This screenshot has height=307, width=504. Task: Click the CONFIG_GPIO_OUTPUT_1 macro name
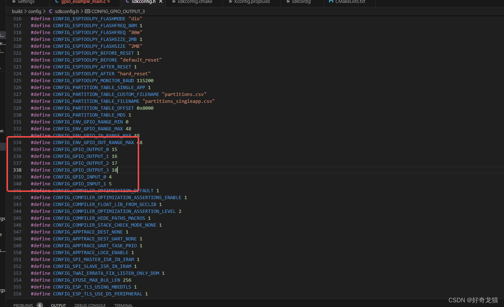(81, 156)
